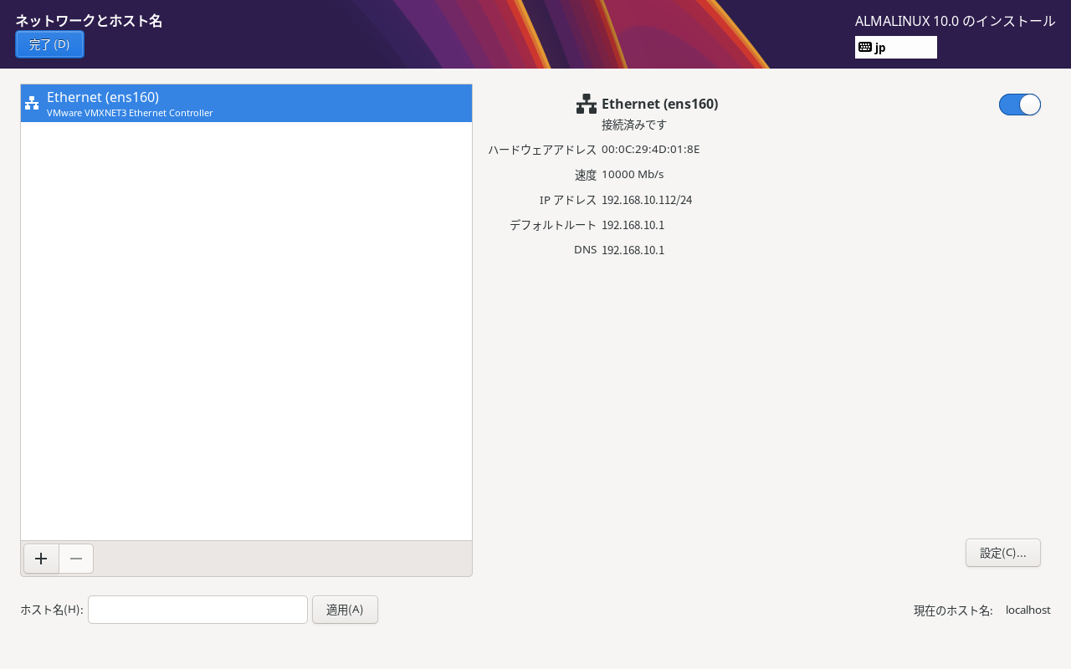Toggle the Ethernet connection switch off

point(1019,105)
